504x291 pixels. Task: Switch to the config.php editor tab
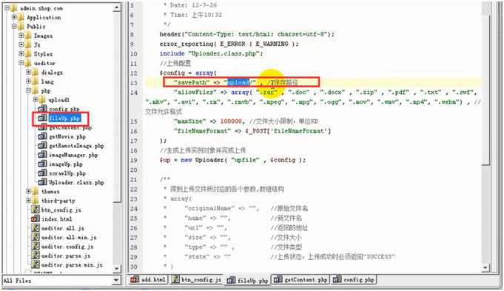click(354, 279)
